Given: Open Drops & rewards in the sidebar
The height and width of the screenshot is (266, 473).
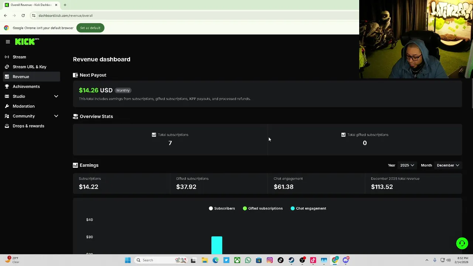Looking at the screenshot, I should (31, 126).
